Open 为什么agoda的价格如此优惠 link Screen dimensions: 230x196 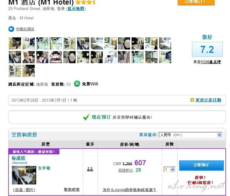click(x=130, y=190)
